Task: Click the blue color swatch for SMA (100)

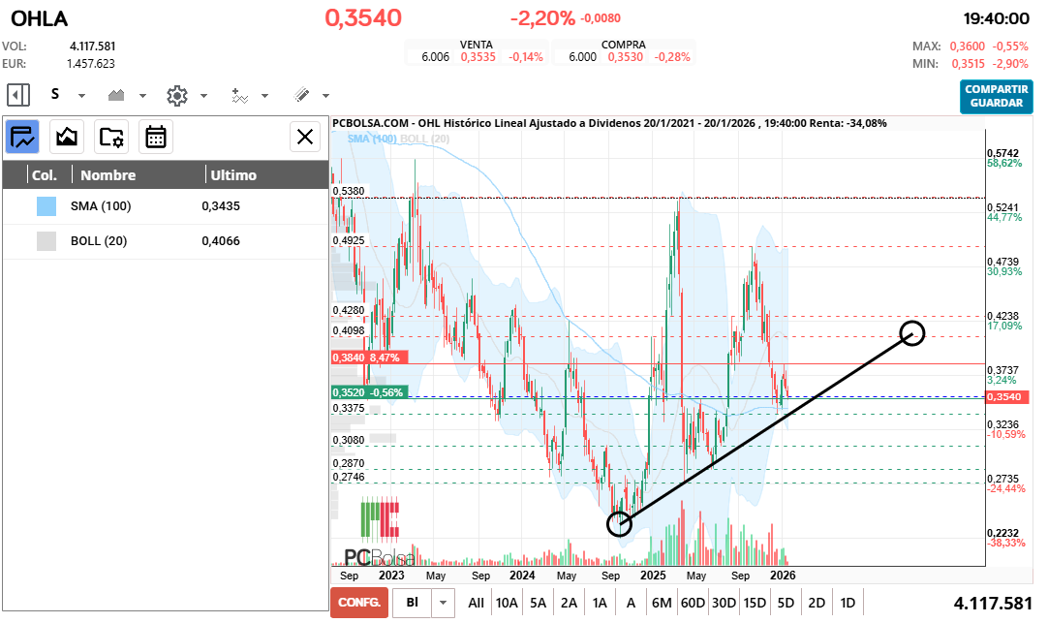Action: point(45,205)
